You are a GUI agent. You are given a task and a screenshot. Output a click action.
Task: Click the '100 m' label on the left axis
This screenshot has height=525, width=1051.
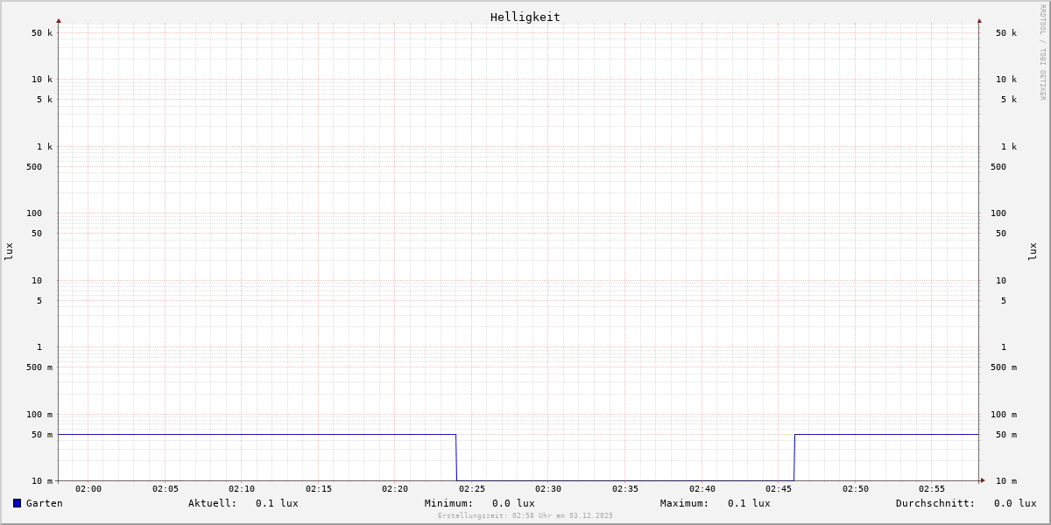pos(39,415)
